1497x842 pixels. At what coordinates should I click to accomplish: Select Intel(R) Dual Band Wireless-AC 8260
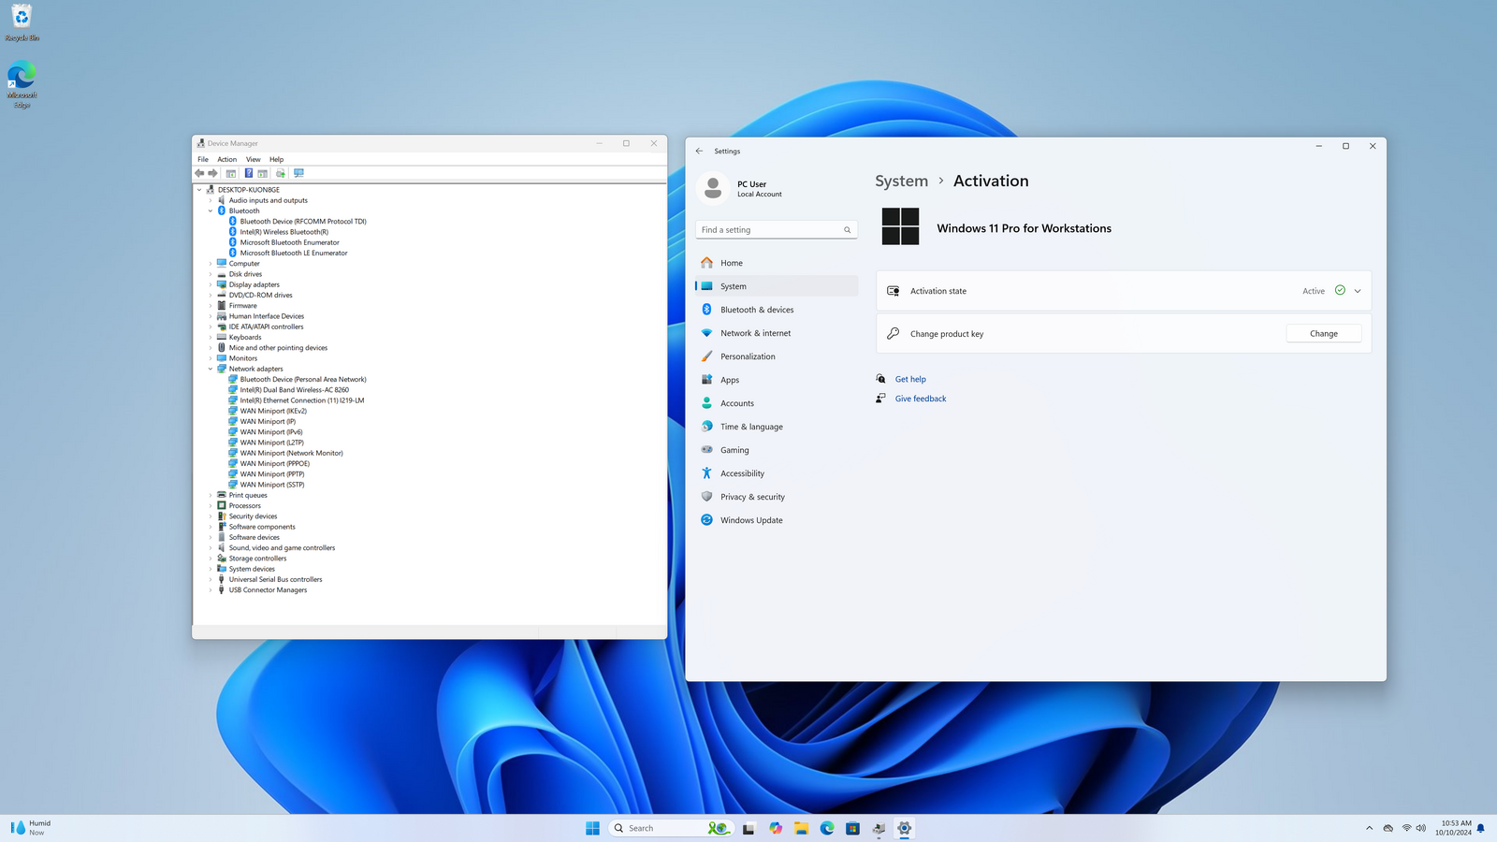[x=294, y=390]
